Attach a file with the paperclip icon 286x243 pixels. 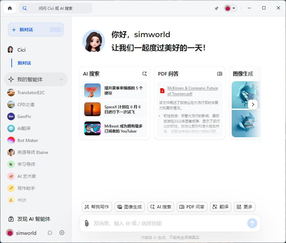87,223
